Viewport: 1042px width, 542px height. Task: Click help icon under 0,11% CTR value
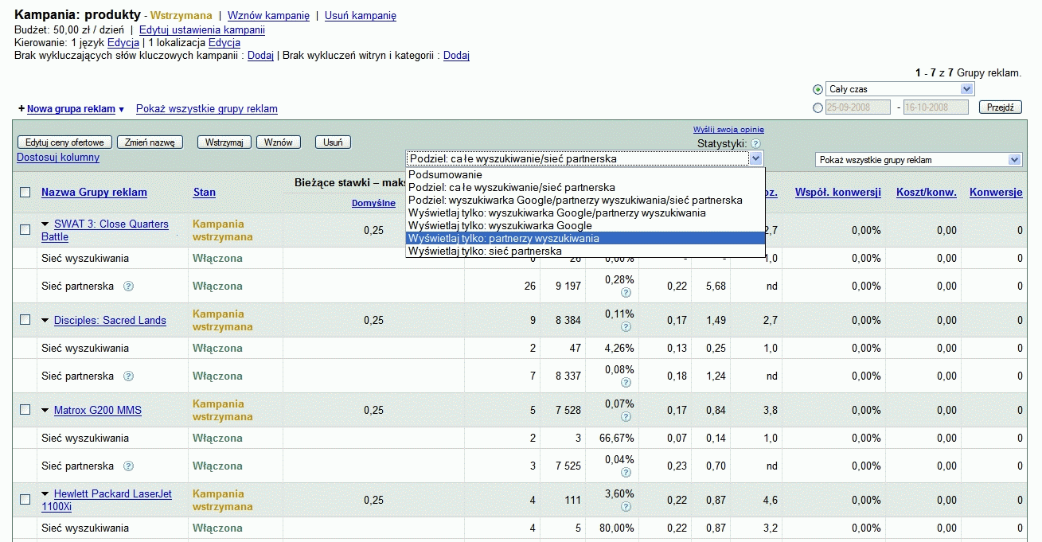tap(626, 326)
